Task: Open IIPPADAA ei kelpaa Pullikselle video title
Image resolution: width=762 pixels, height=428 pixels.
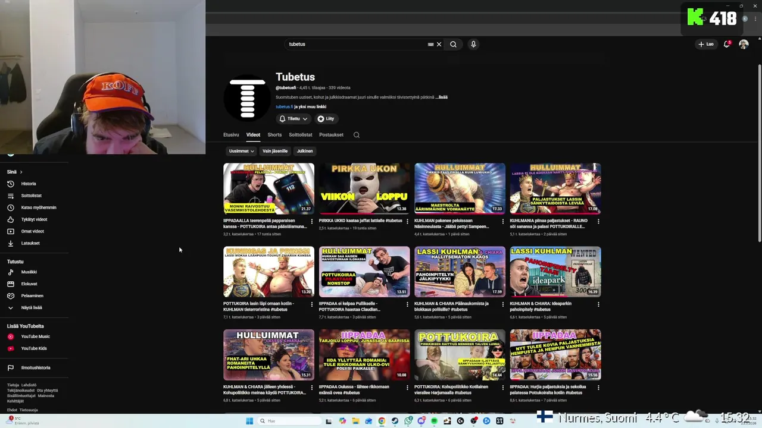Action: point(349,307)
